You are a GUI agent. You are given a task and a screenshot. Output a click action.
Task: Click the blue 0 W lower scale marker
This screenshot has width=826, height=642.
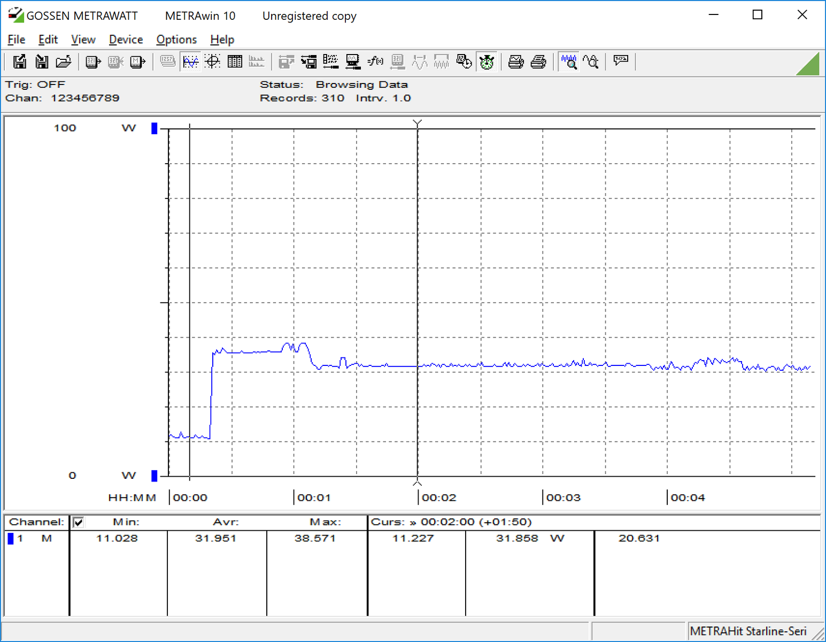coord(155,476)
